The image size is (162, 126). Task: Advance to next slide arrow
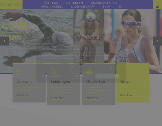tap(157, 41)
